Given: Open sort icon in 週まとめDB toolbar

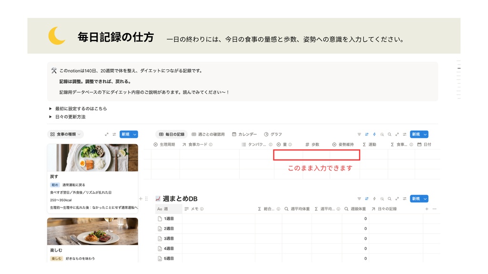Looking at the screenshot, I should click(x=366, y=198).
